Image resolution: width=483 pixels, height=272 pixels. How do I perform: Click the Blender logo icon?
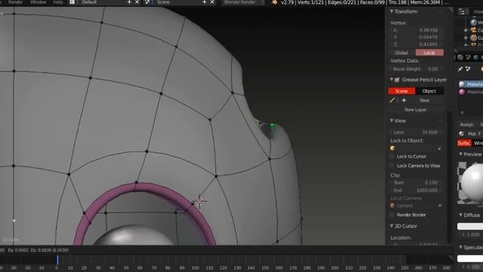pos(274,2)
